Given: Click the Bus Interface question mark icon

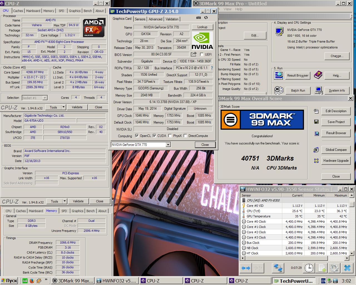Looking at the screenshot, I should click(x=212, y=68).
